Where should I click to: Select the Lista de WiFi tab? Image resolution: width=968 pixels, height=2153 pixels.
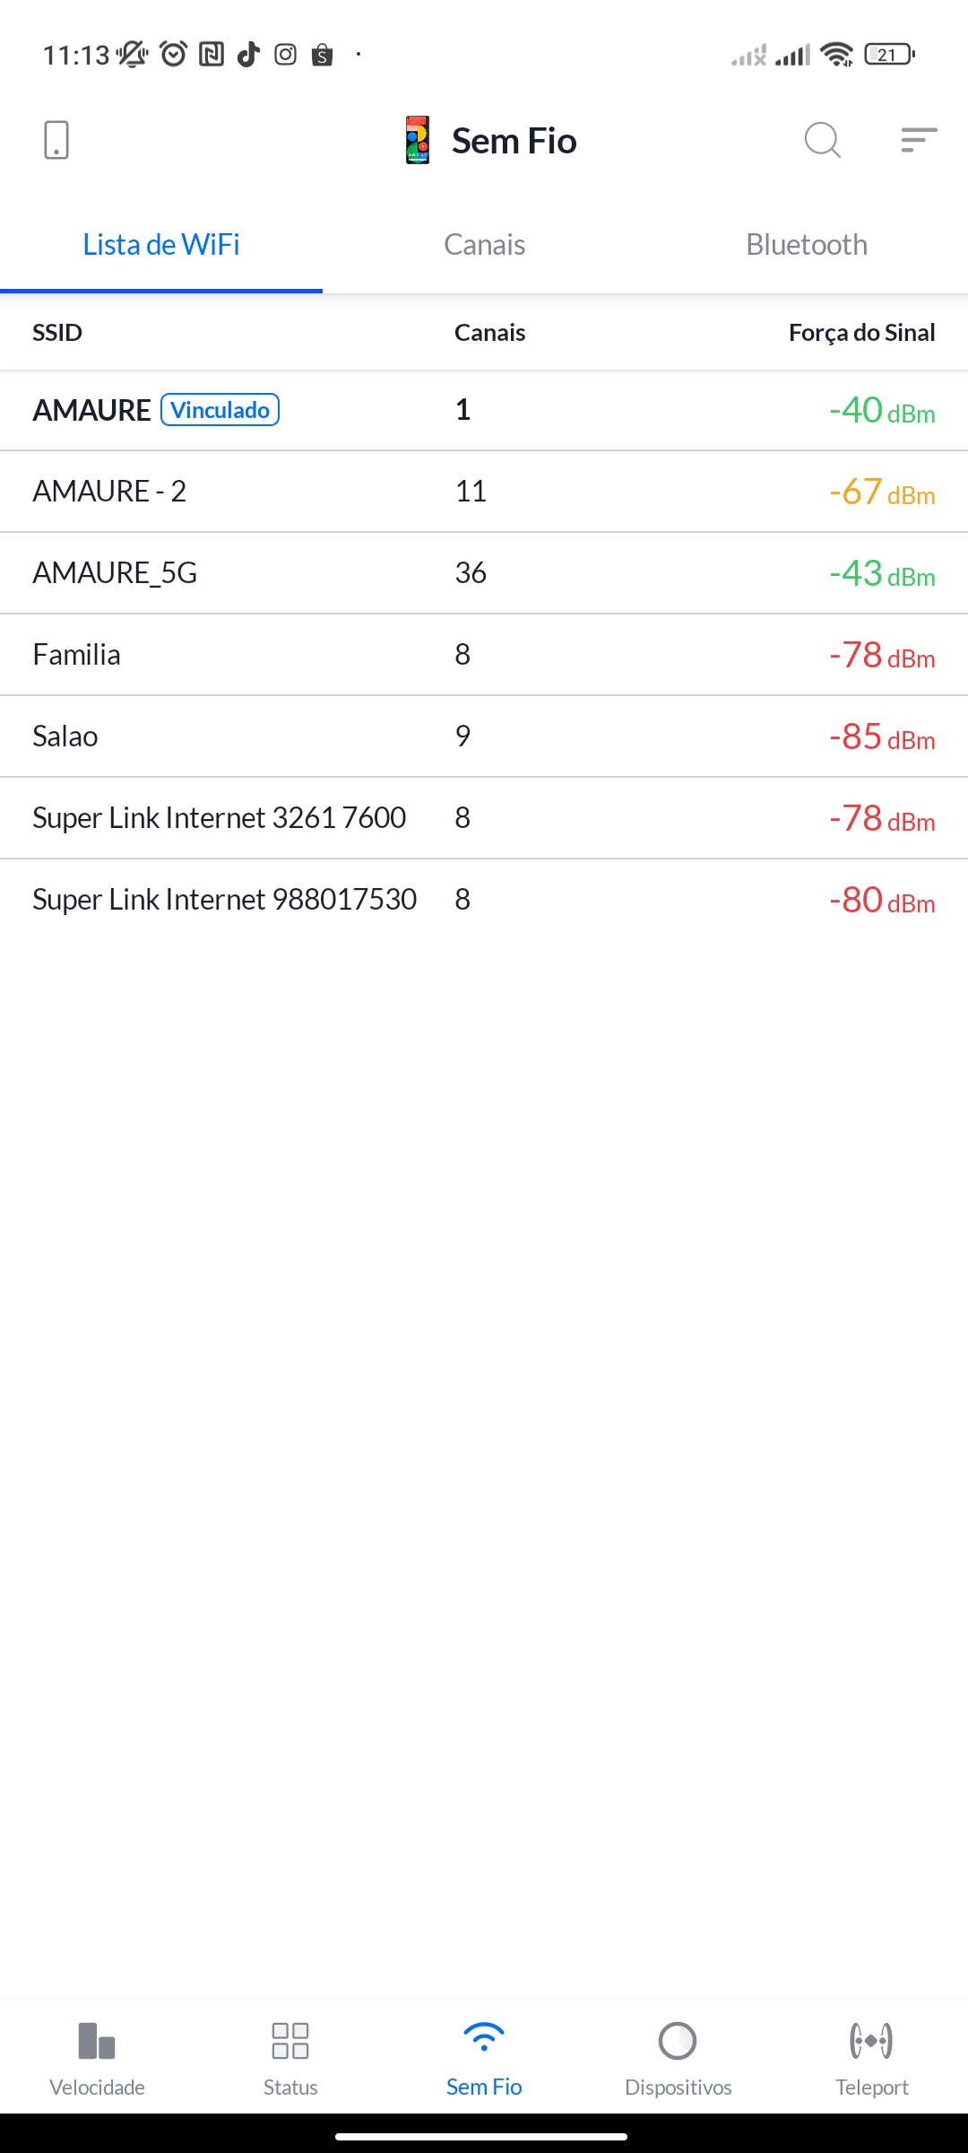coord(161,245)
